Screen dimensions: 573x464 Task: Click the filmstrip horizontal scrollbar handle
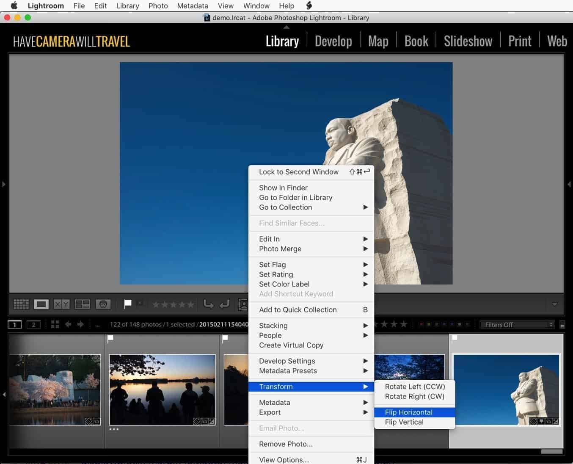[552, 451]
